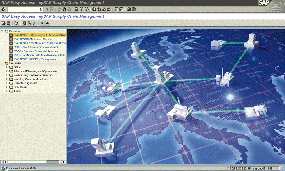Click the User Menu icon in the application toolbar
Viewport: 285px width, 171px height.
[x=3, y=23]
